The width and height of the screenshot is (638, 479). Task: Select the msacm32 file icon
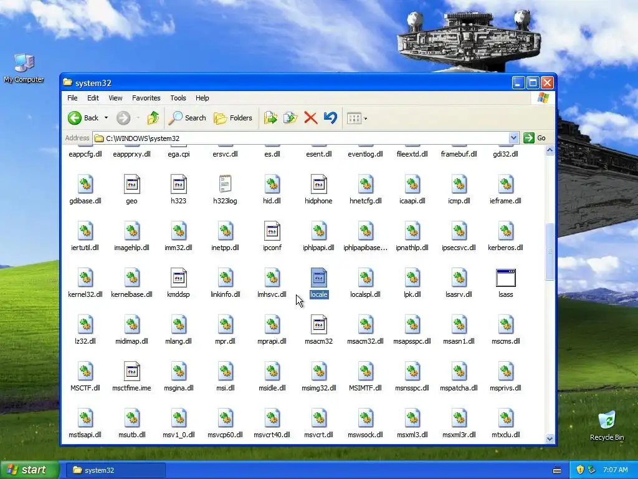[318, 325]
